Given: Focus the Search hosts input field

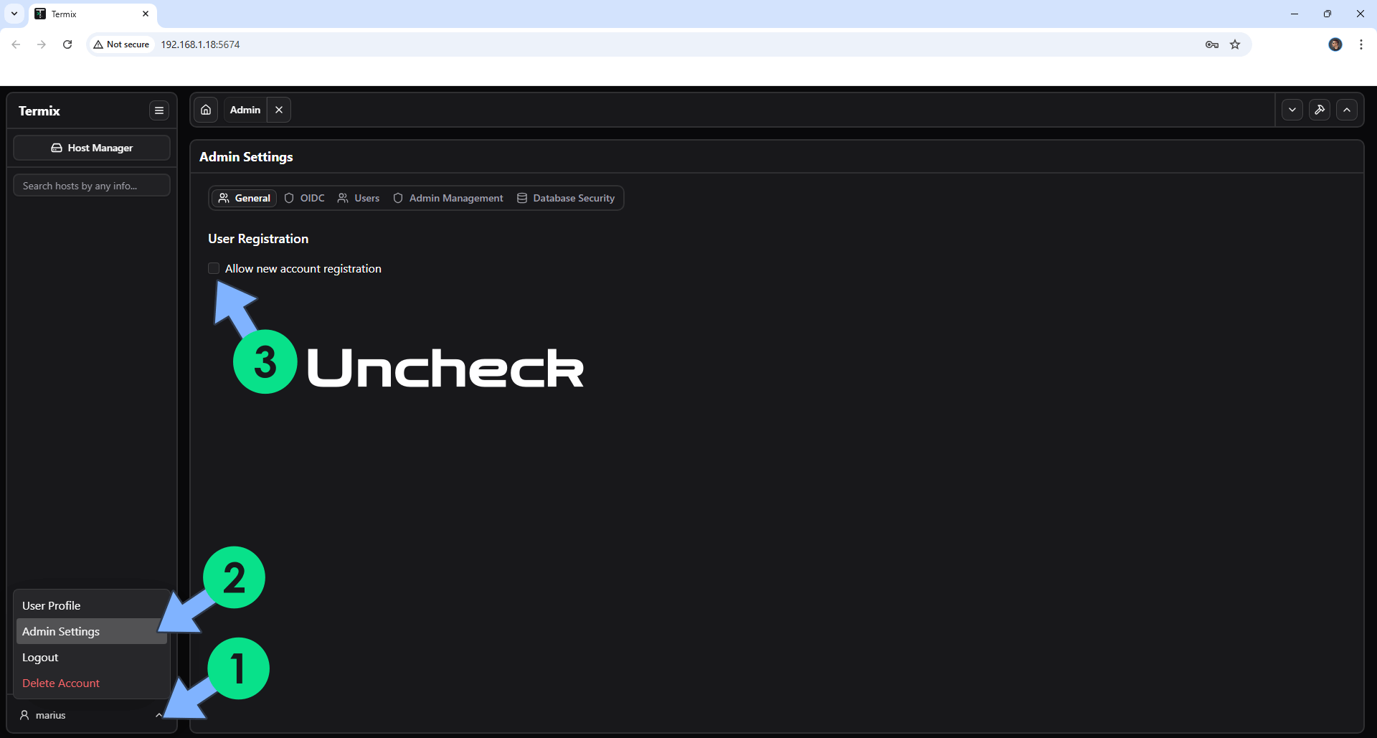Looking at the screenshot, I should click(92, 186).
